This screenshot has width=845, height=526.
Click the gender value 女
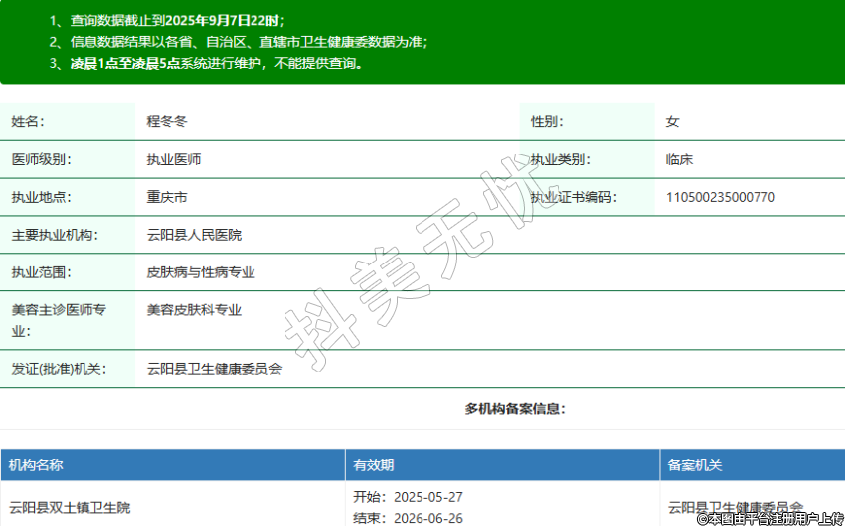tap(673, 122)
